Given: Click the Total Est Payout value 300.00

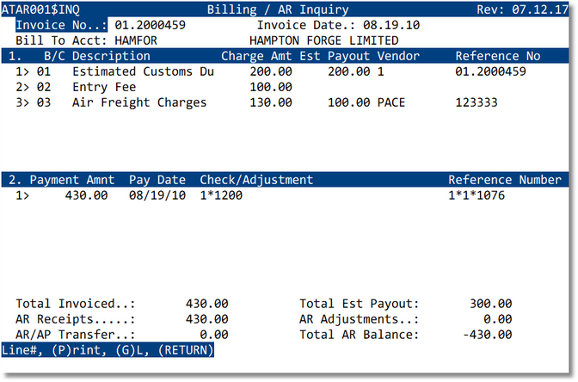Looking at the screenshot, I should coord(490,304).
